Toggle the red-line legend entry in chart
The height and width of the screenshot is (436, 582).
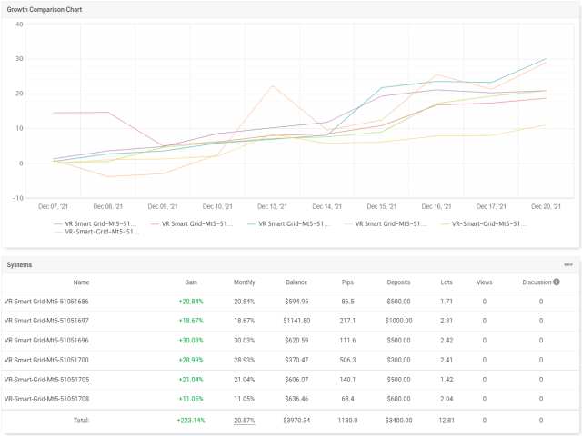pyautogui.click(x=195, y=223)
